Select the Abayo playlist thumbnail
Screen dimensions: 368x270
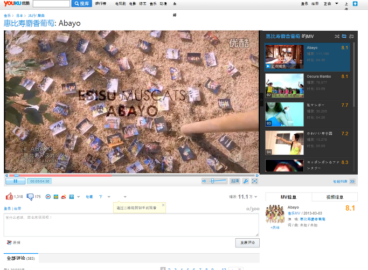click(284, 57)
